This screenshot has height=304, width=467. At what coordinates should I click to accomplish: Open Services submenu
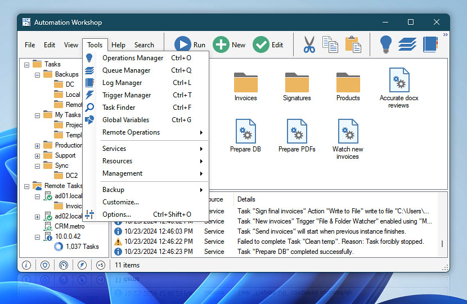pyautogui.click(x=146, y=149)
